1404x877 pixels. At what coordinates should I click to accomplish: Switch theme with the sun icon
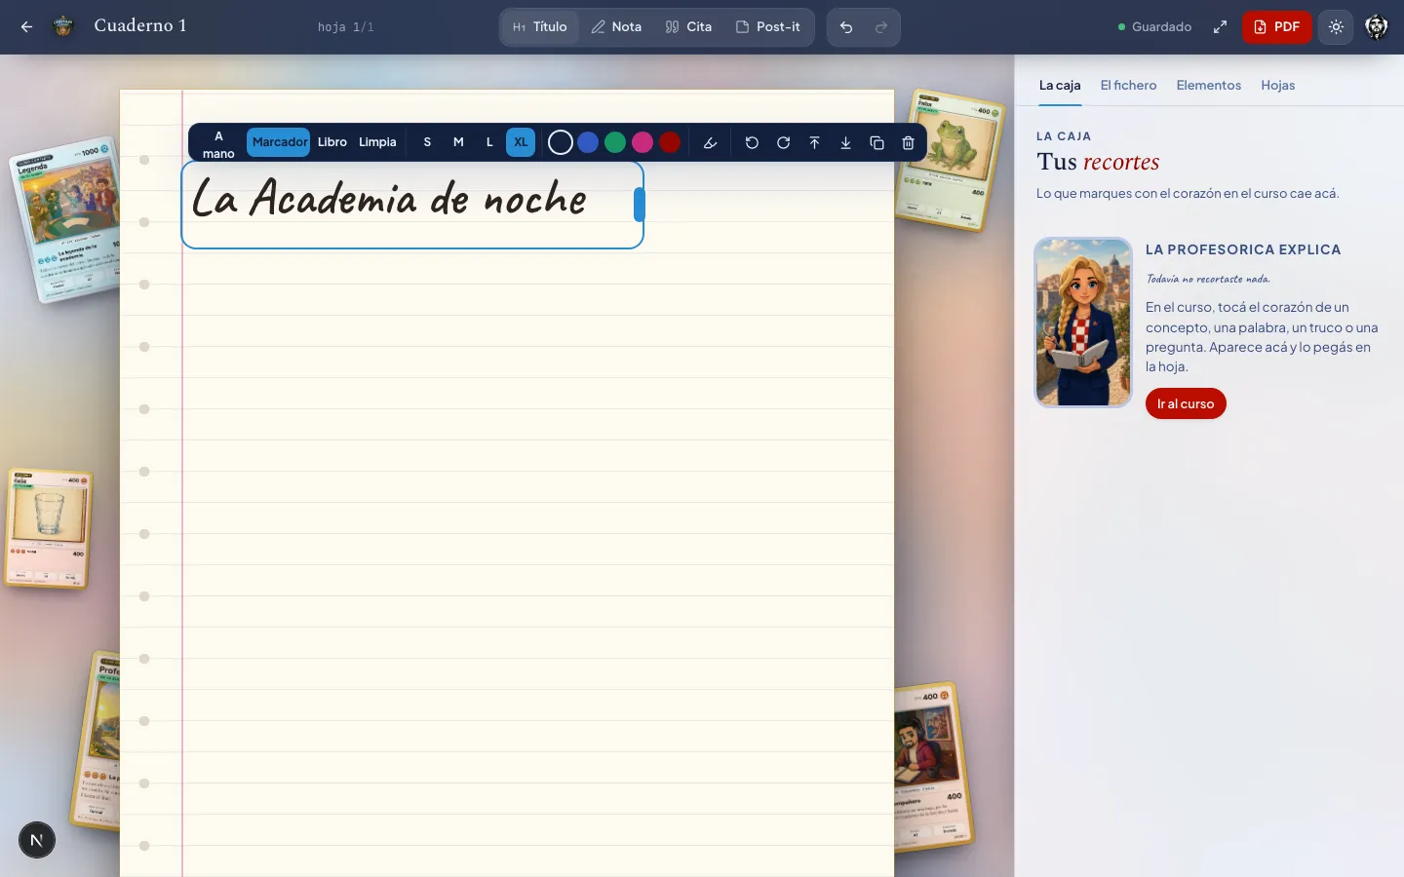tap(1336, 27)
